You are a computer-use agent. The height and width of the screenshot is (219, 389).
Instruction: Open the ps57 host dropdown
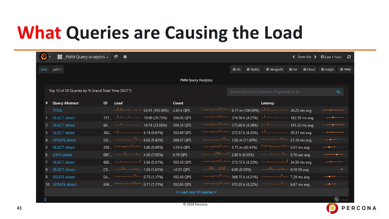point(57,69)
